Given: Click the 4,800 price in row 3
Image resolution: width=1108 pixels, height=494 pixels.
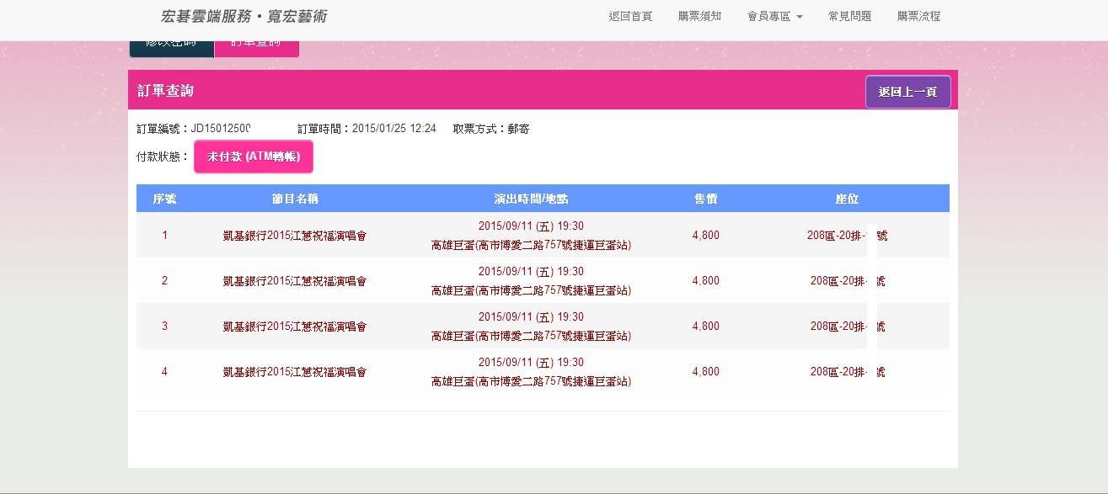Looking at the screenshot, I should (706, 327).
